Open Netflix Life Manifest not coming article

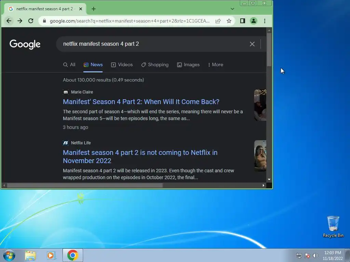click(x=140, y=157)
